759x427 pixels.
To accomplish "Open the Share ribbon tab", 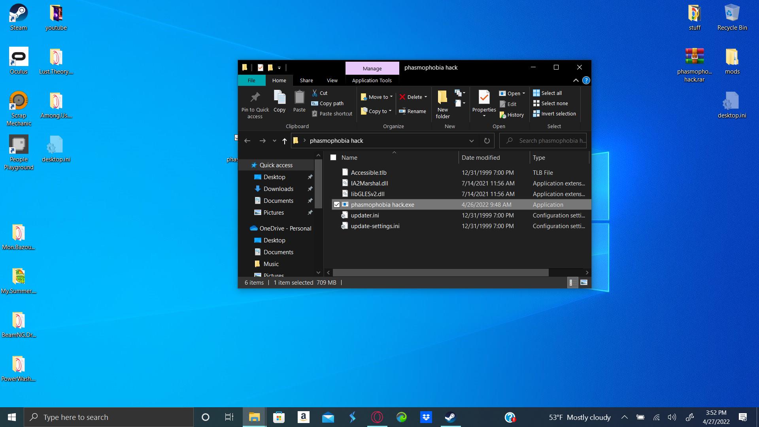I will 306,80.
